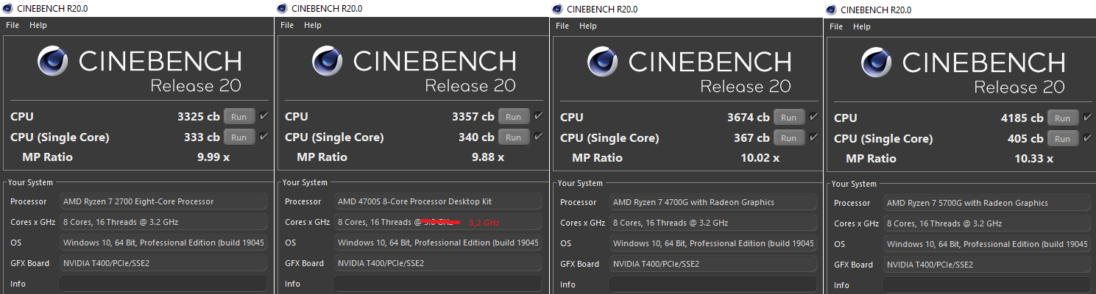Image resolution: width=1096 pixels, height=294 pixels.
Task: Click the Cinebench sphere logo in the 5700G window
Action: click(877, 65)
